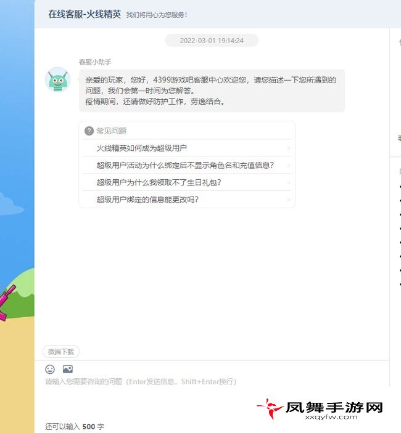Open the 微端下载 button
This screenshot has width=401, height=433.
[61, 352]
